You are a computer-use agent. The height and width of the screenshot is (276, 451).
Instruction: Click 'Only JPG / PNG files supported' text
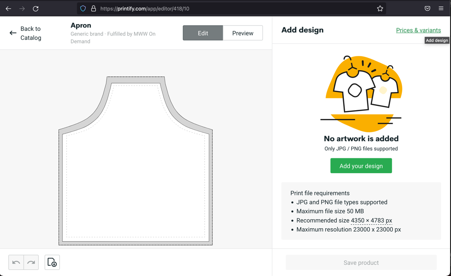click(x=361, y=148)
